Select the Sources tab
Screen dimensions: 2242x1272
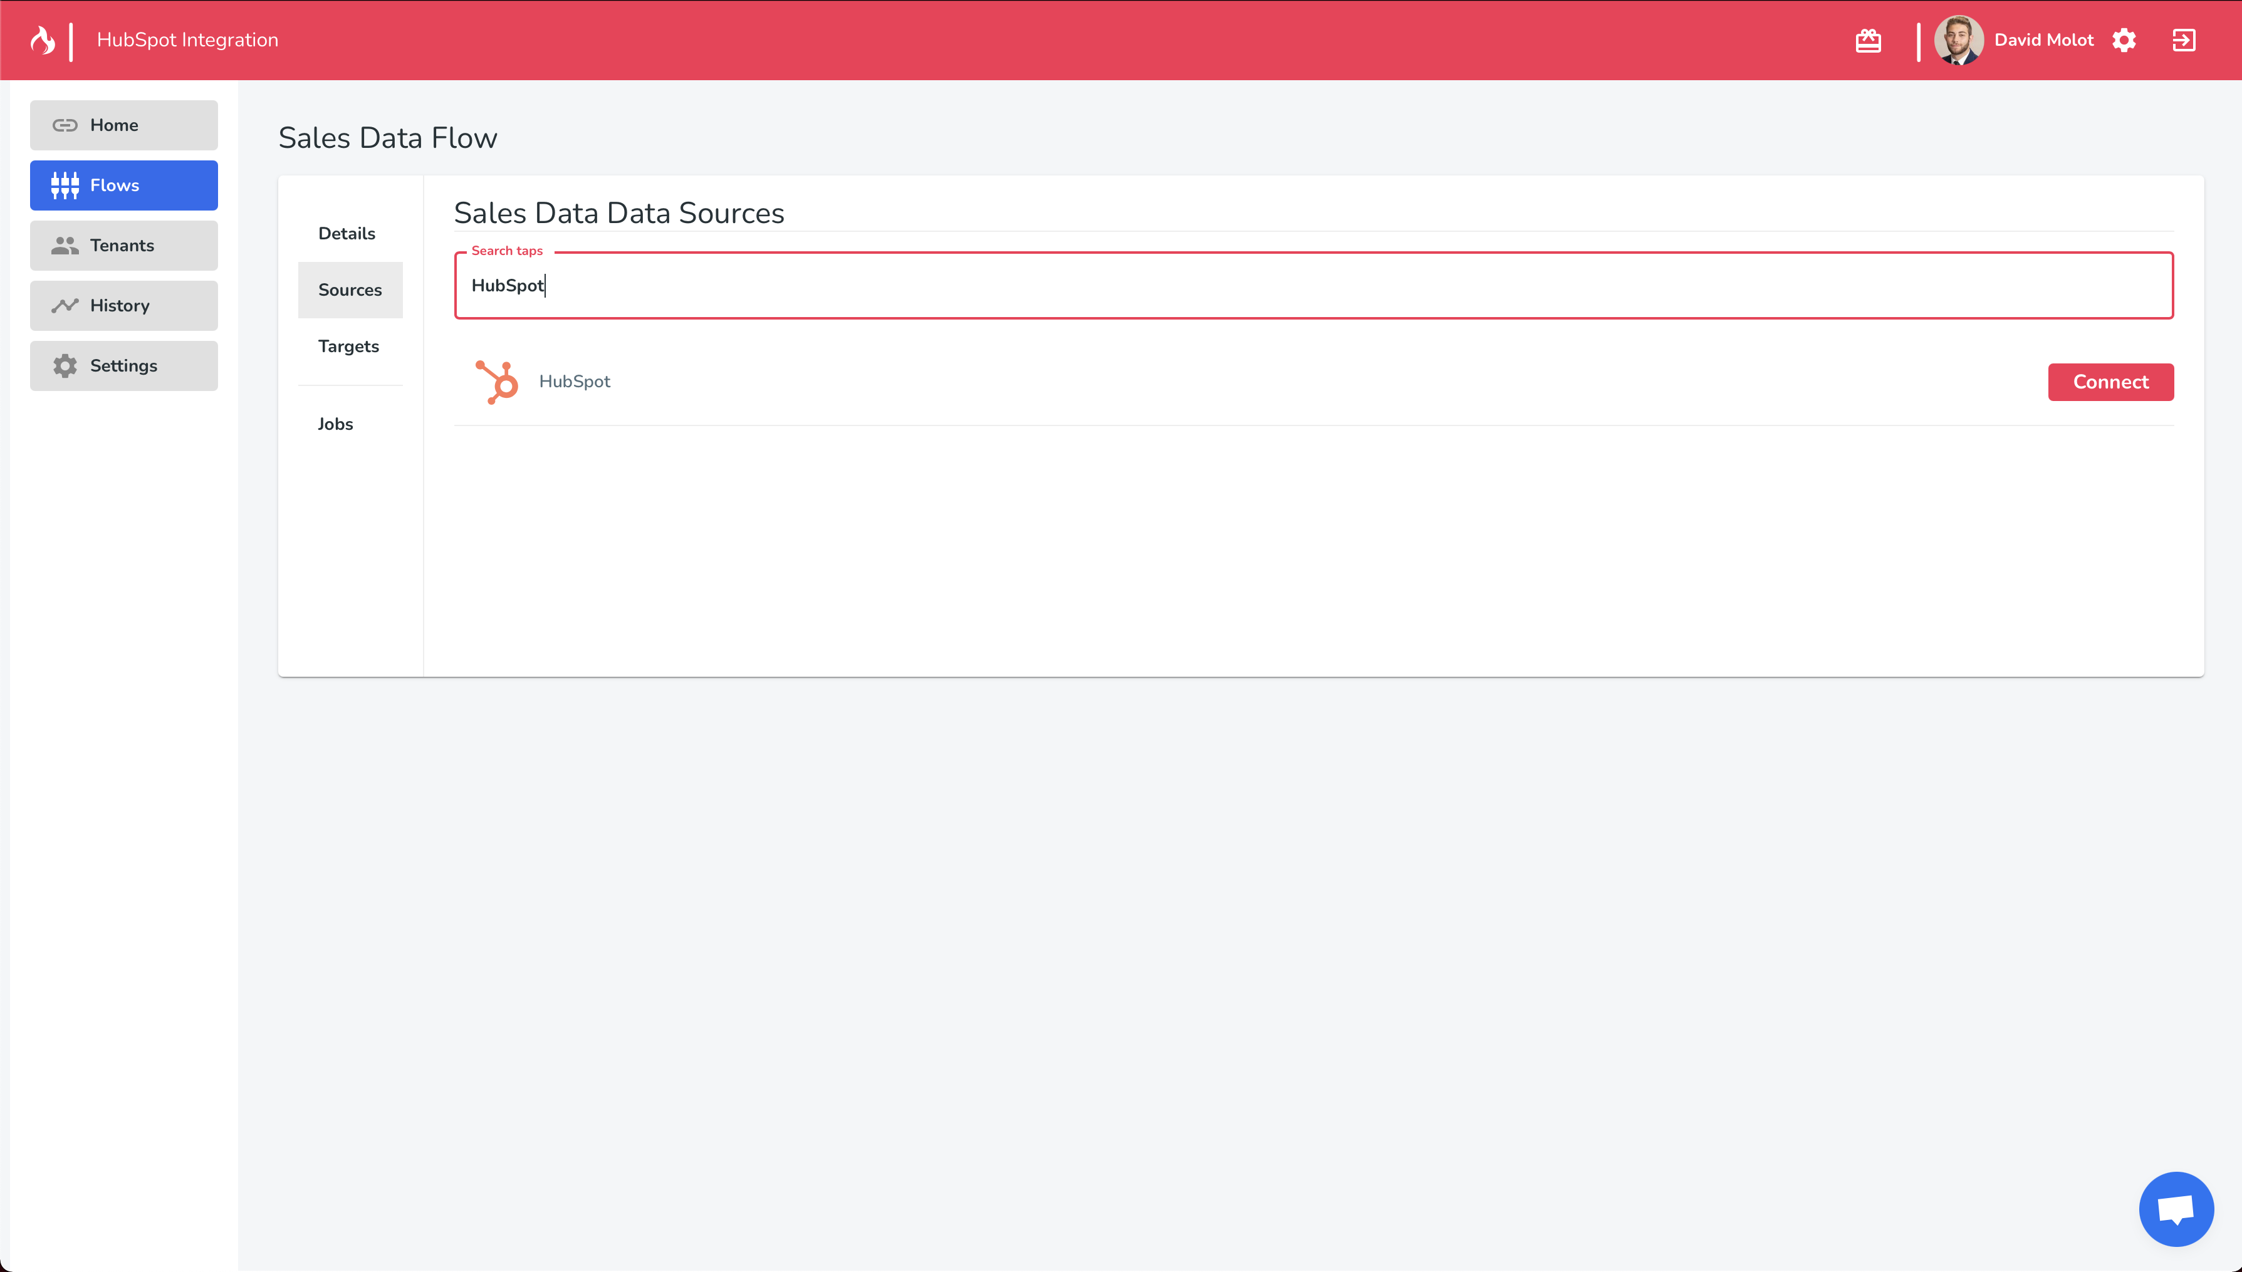pos(350,290)
